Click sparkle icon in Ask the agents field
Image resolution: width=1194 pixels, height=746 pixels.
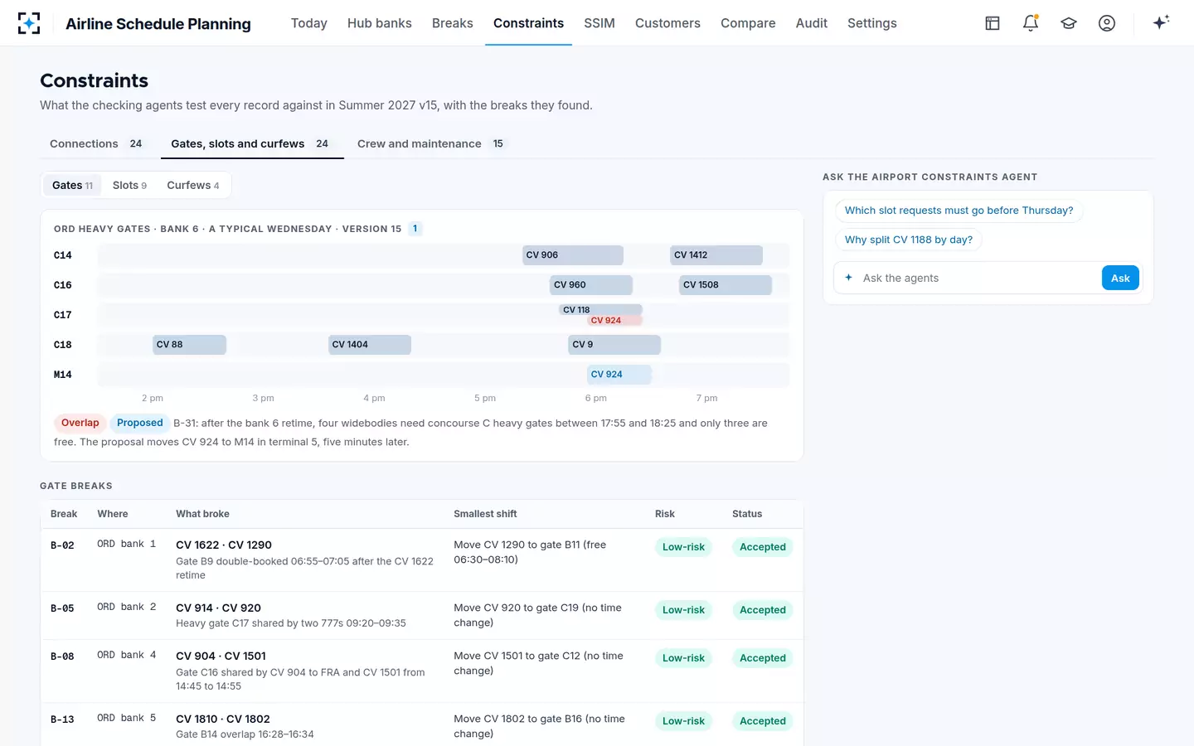[848, 278]
